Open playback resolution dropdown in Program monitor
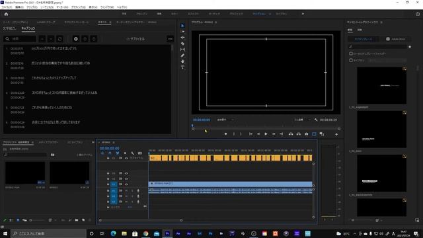The image size is (423, 238). (302, 120)
